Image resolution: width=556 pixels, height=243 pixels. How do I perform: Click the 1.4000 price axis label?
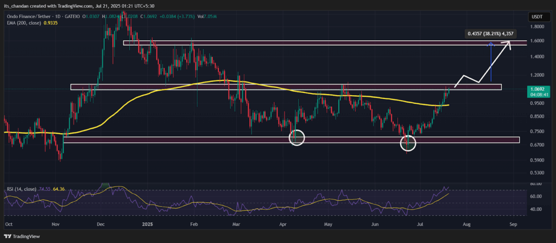536,57
